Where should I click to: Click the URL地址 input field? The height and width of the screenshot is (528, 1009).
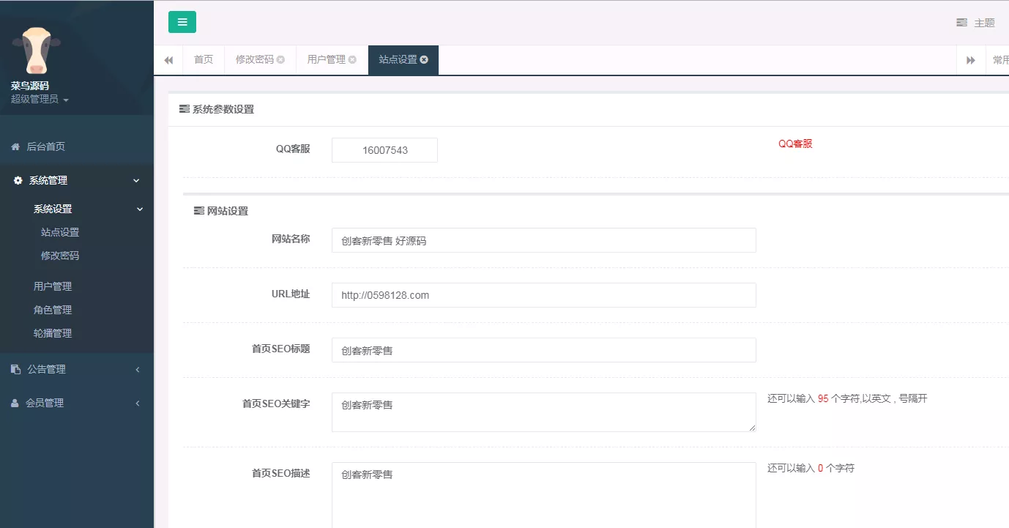pos(543,295)
